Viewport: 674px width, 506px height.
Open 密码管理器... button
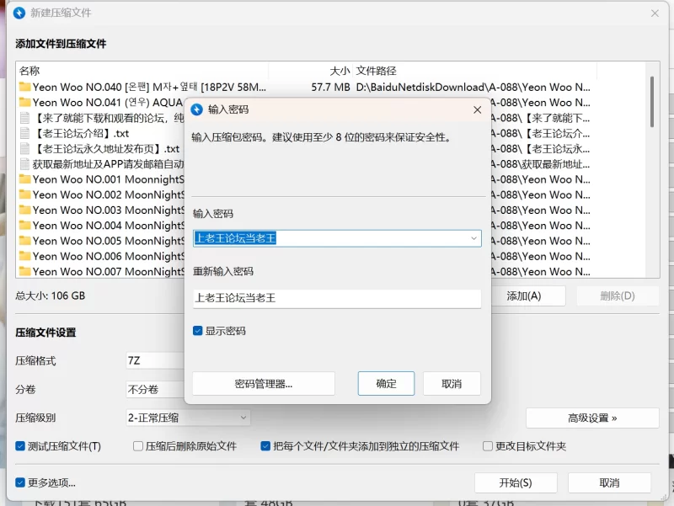coord(263,384)
